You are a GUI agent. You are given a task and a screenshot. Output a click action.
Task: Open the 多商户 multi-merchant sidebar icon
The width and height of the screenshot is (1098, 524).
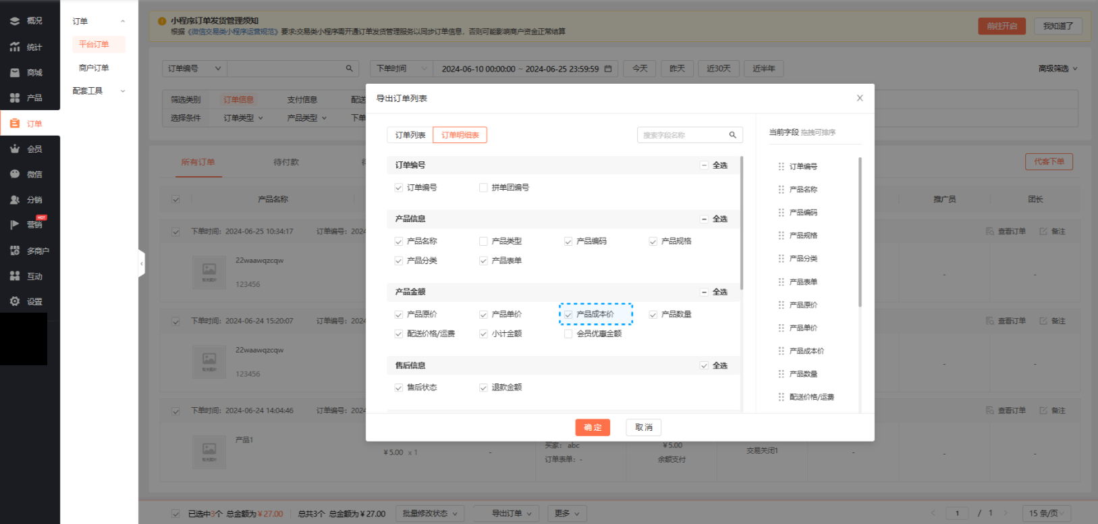(x=14, y=251)
